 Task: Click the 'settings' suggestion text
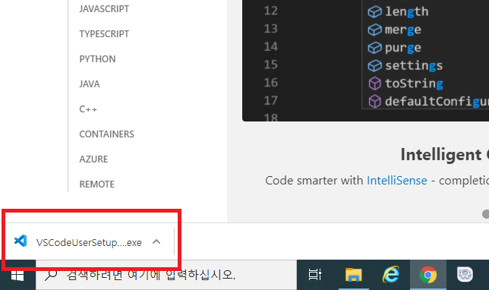pos(414,65)
